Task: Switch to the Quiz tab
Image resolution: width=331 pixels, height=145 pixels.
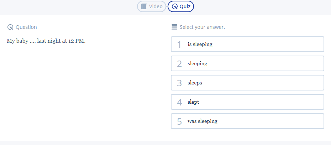Action: [181, 6]
